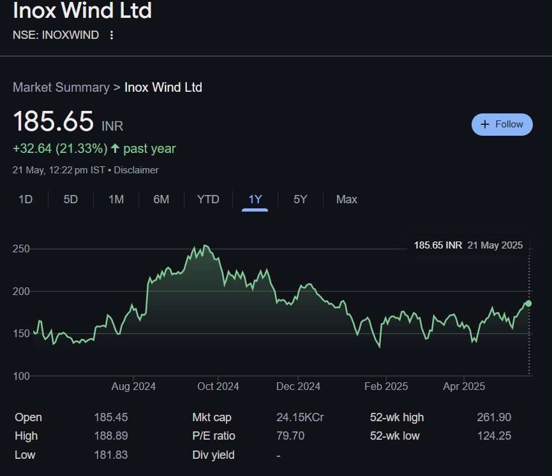This screenshot has height=476, width=552.
Task: Click the P/E ratio label
Action: (x=214, y=436)
